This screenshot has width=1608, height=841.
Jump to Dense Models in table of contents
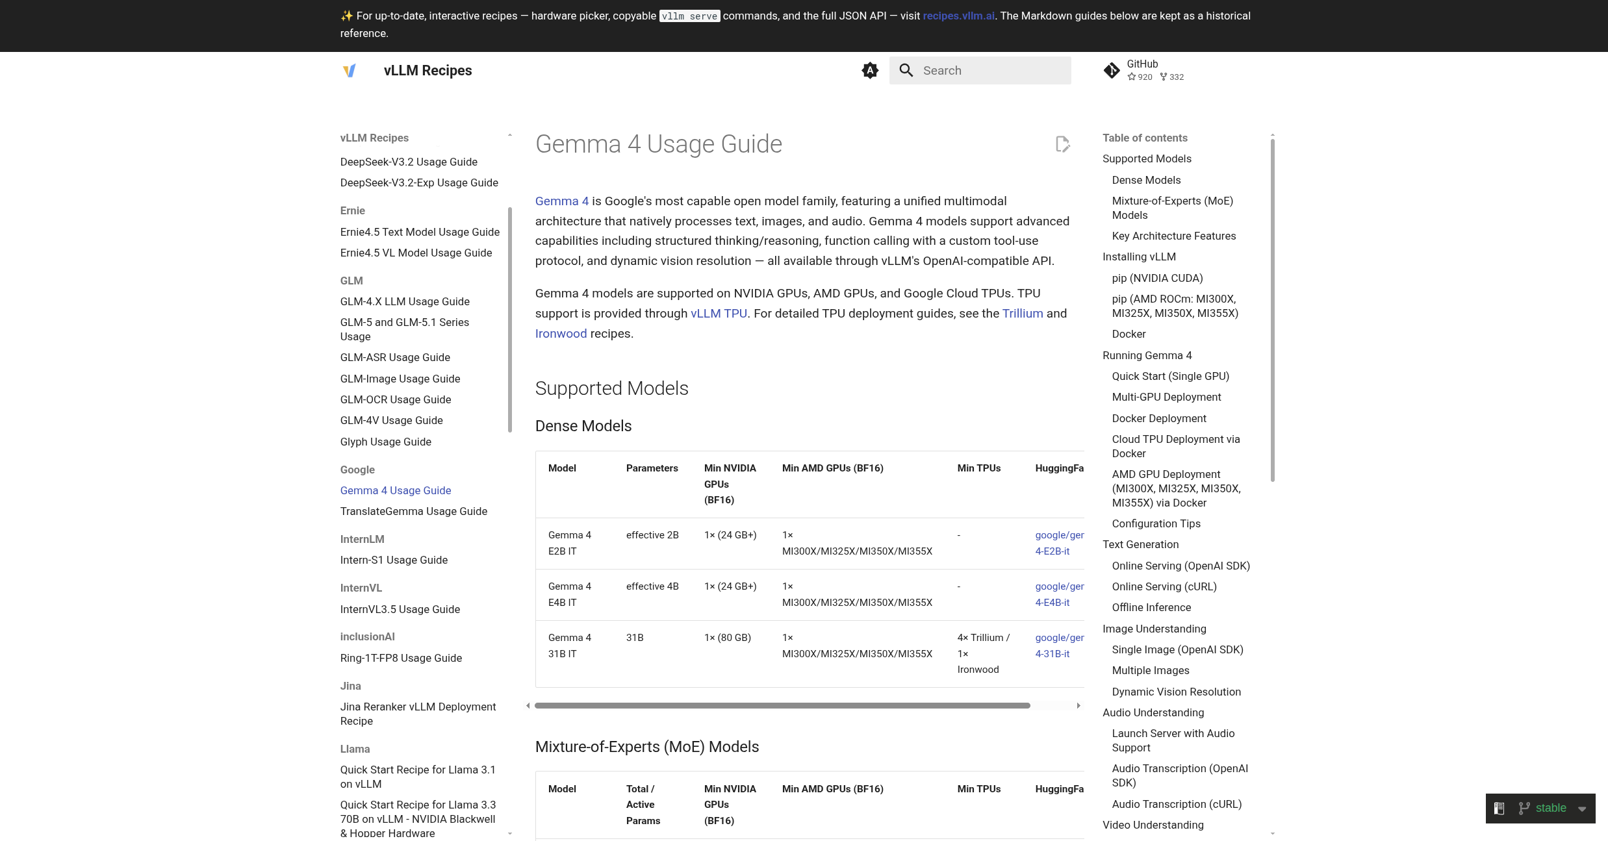click(1146, 180)
